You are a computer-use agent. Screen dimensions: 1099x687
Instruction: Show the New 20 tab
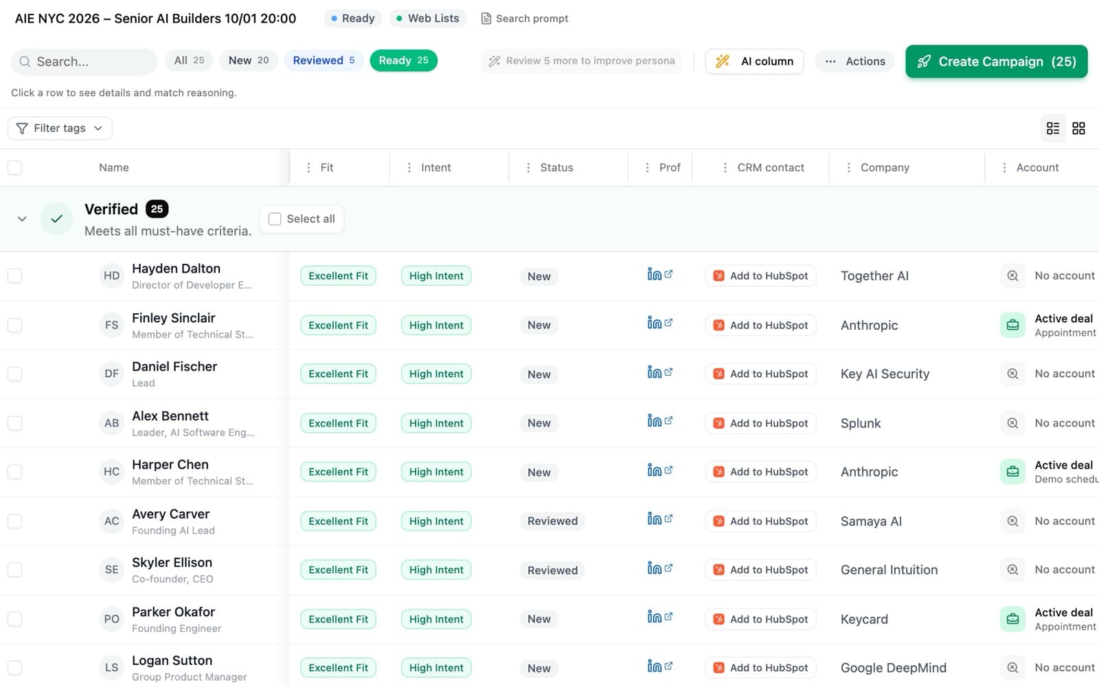coord(249,60)
